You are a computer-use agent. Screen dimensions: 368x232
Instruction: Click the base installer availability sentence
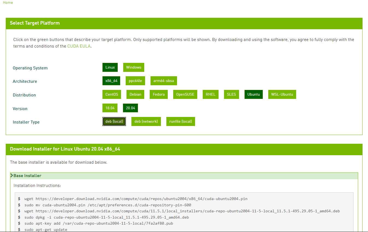[58, 162]
